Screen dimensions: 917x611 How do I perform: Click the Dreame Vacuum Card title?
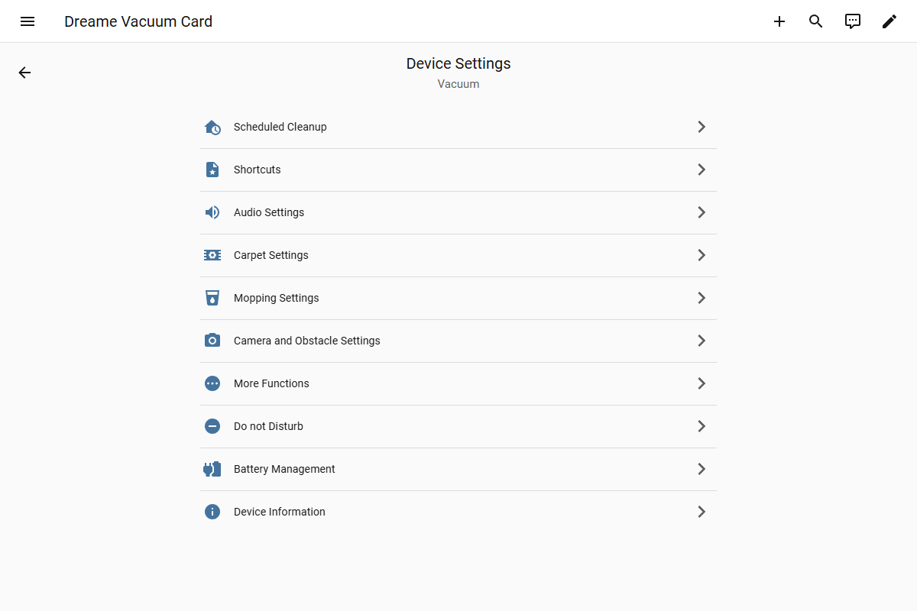tap(138, 21)
